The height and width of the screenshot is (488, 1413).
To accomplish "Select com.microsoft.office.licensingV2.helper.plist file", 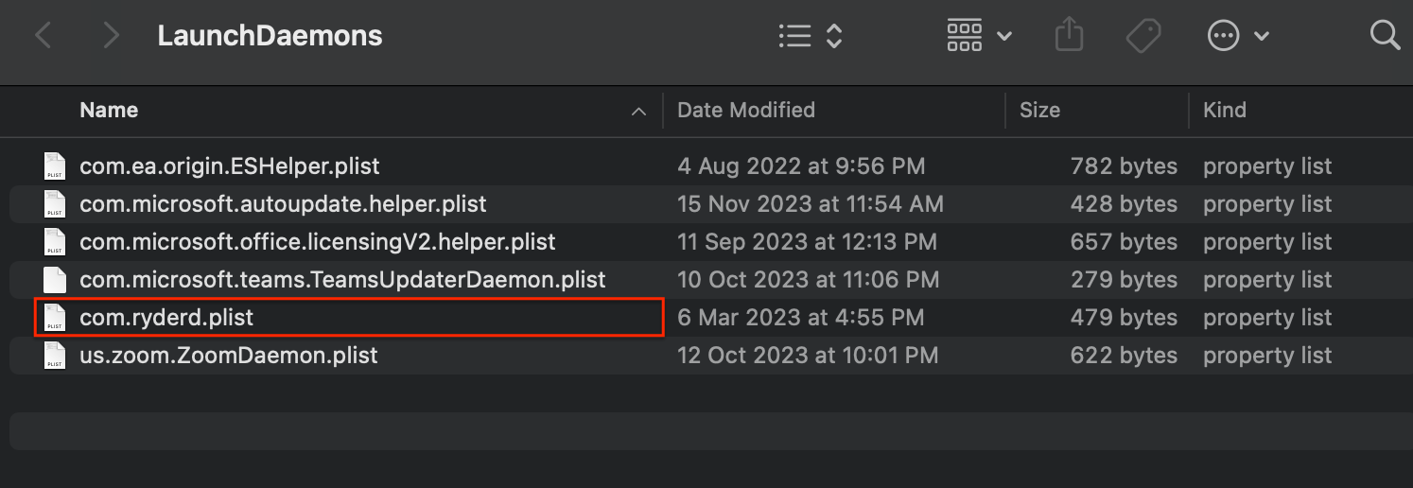I will point(317,242).
